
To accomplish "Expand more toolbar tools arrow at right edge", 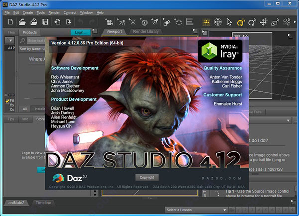I will (x=295, y=22).
